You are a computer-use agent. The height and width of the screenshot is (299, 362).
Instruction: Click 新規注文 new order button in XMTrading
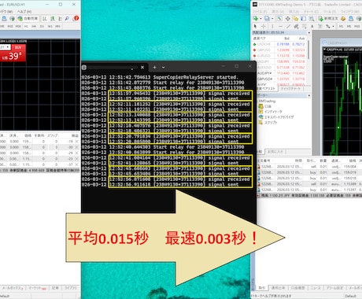click(328, 18)
